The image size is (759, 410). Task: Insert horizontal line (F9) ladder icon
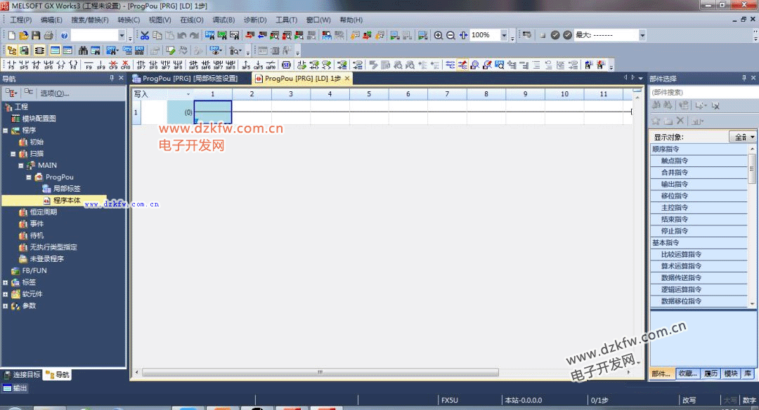pyautogui.click(x=89, y=65)
